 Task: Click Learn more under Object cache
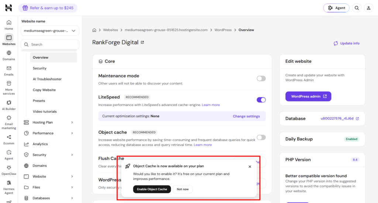pos(203,145)
